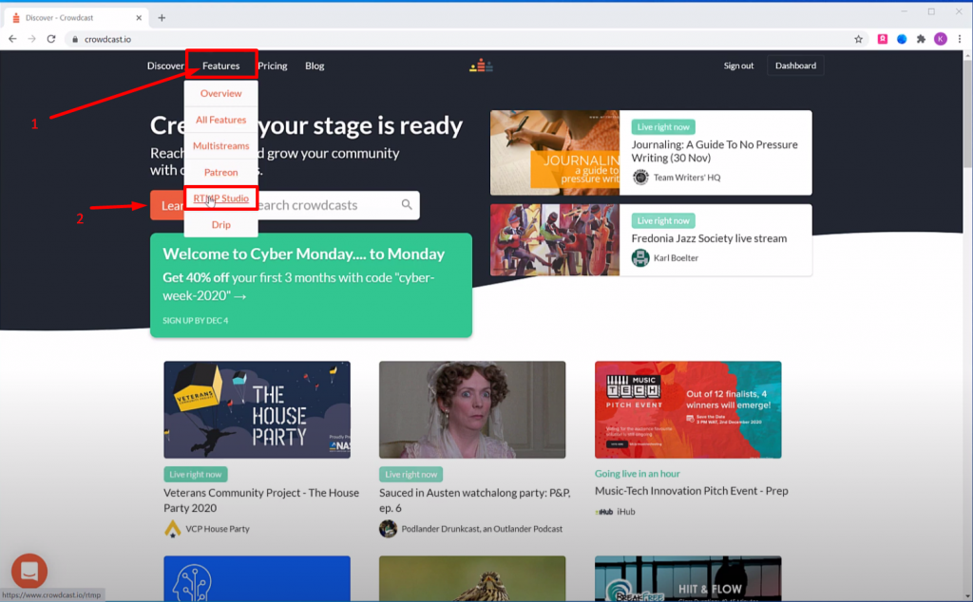Open a new browser tab
This screenshot has width=973, height=602.
pos(162,18)
